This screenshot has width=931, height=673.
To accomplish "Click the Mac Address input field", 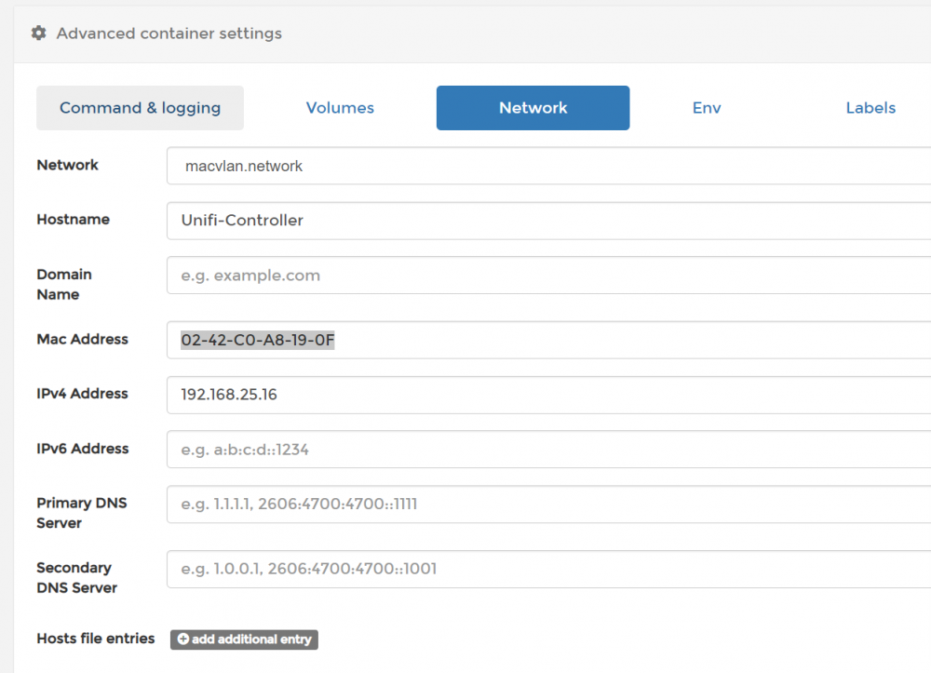I will (548, 340).
